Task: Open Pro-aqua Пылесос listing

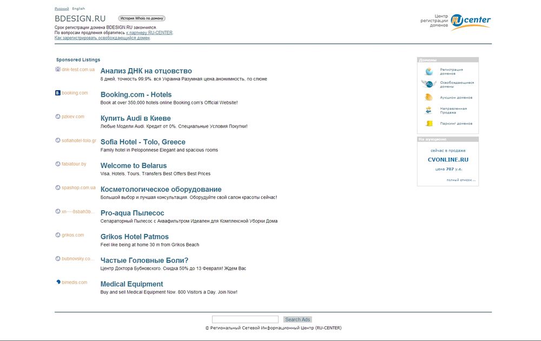Action: pos(132,213)
